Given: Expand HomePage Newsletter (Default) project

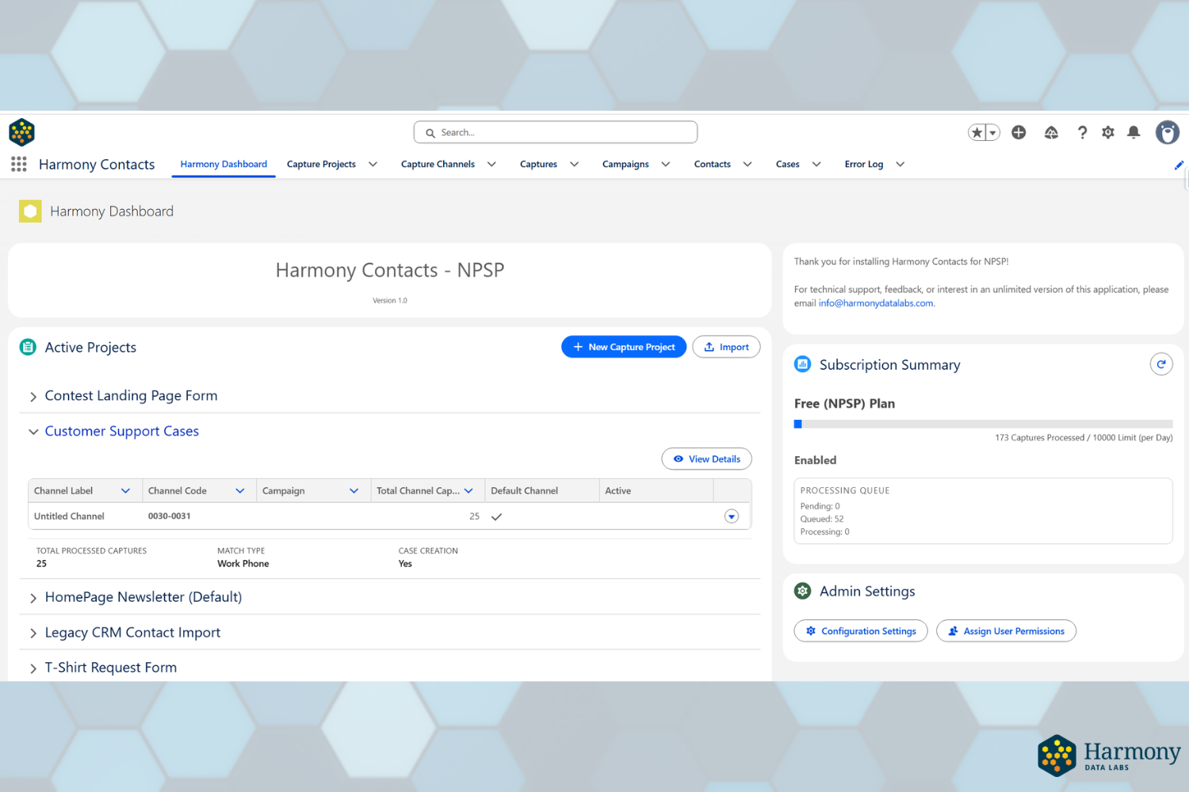Looking at the screenshot, I should [33, 598].
